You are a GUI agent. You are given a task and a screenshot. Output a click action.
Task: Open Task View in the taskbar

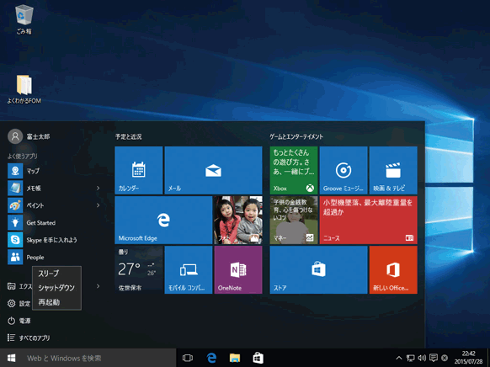pyautogui.click(x=188, y=358)
